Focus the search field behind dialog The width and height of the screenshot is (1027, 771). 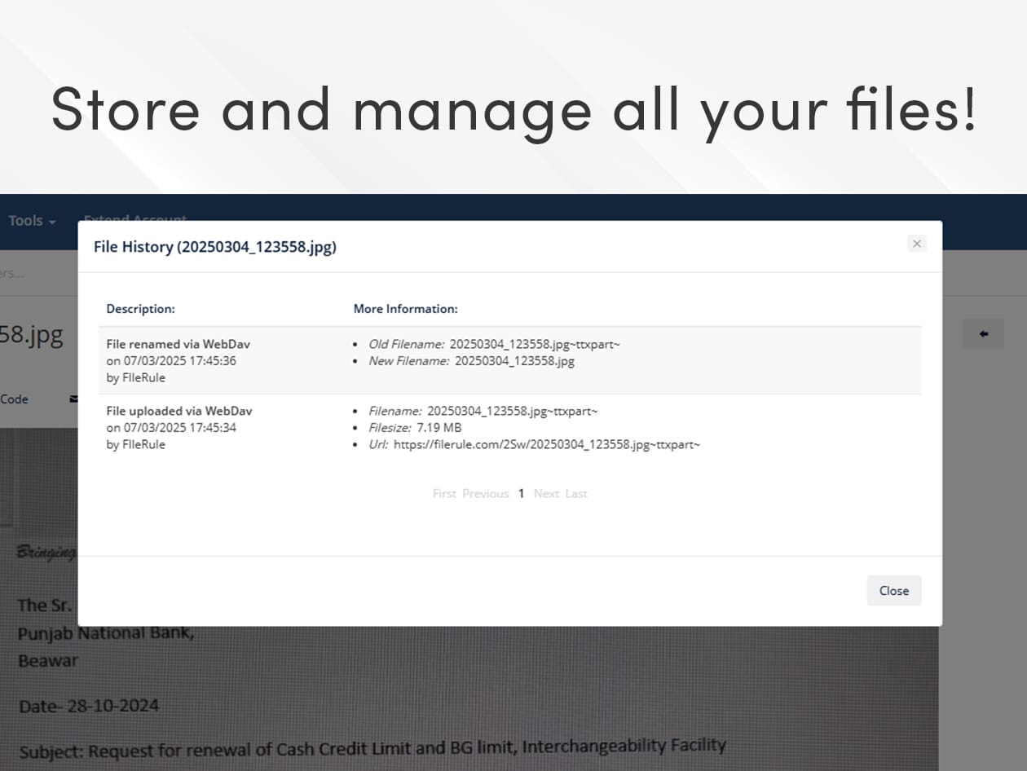pos(33,273)
